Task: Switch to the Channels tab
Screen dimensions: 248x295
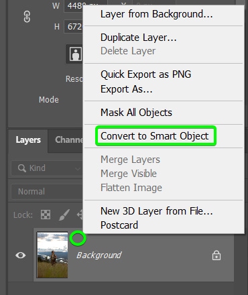Action: tap(69, 140)
